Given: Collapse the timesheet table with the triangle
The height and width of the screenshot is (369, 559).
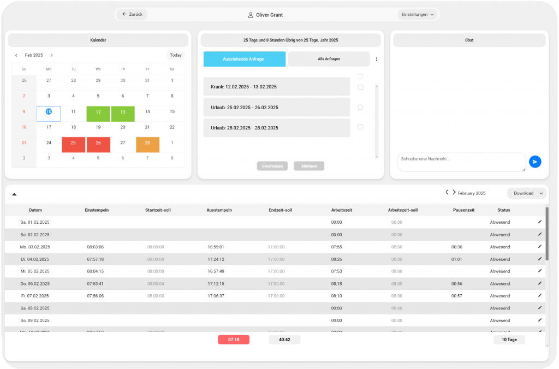Looking at the screenshot, I should point(14,194).
